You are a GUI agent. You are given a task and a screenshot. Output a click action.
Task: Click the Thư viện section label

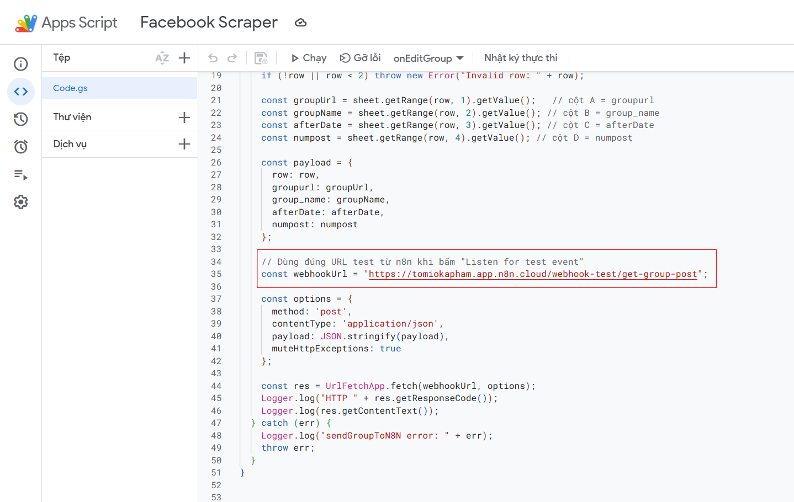[x=72, y=117]
